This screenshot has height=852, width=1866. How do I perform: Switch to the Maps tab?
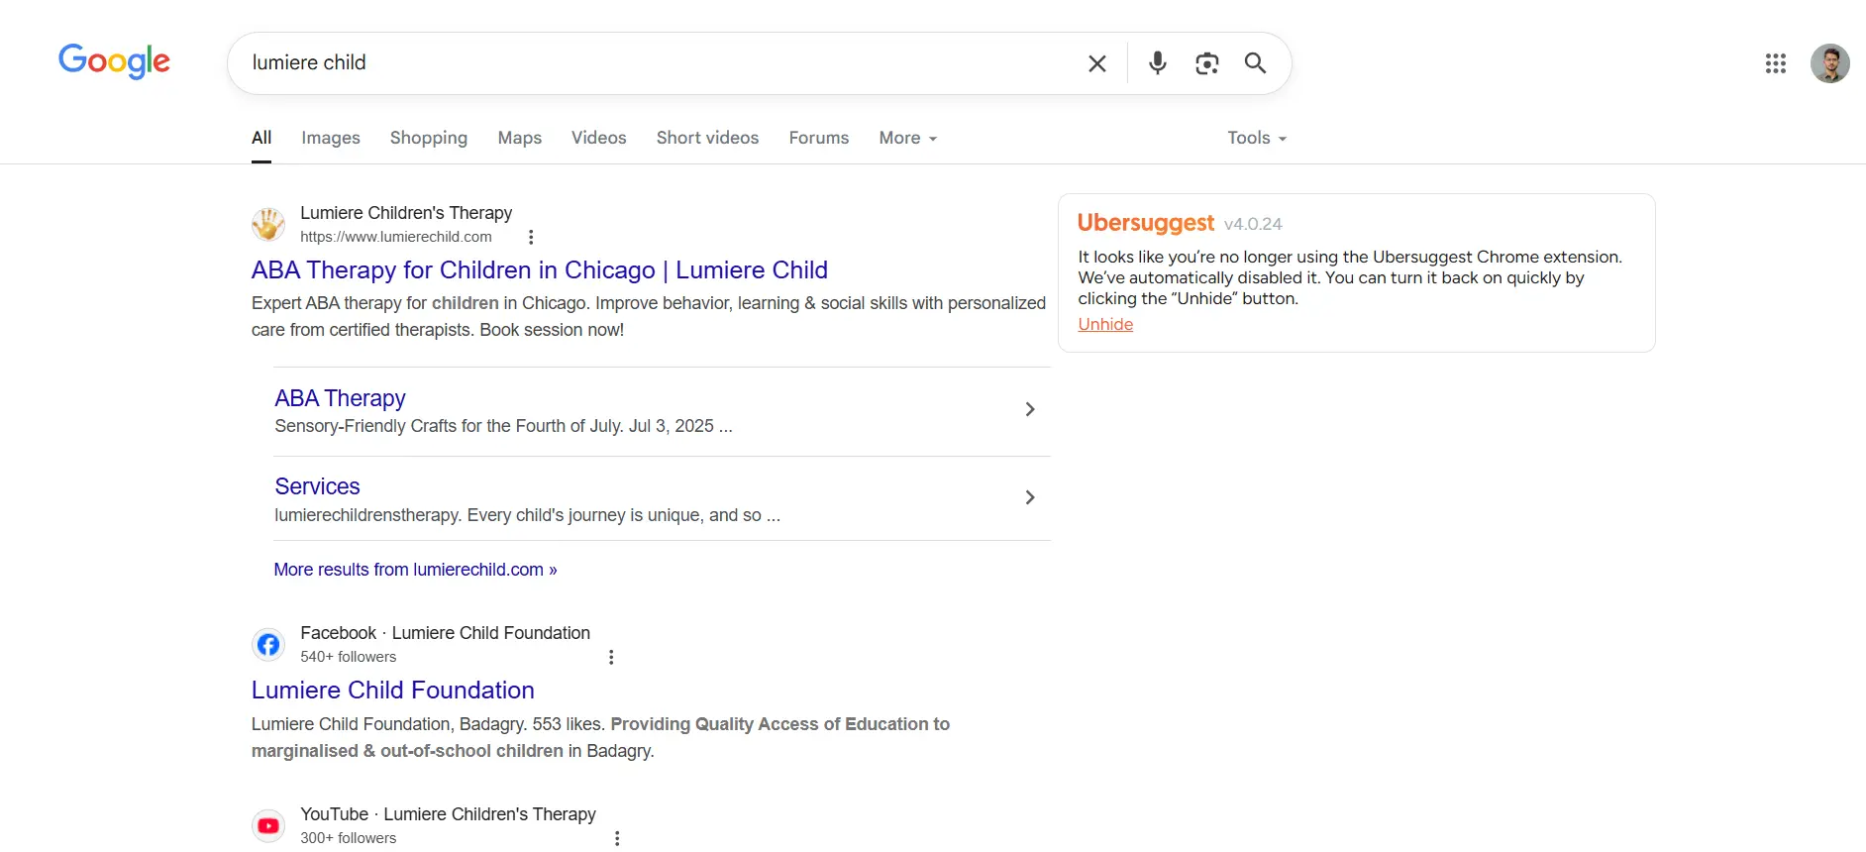(520, 138)
